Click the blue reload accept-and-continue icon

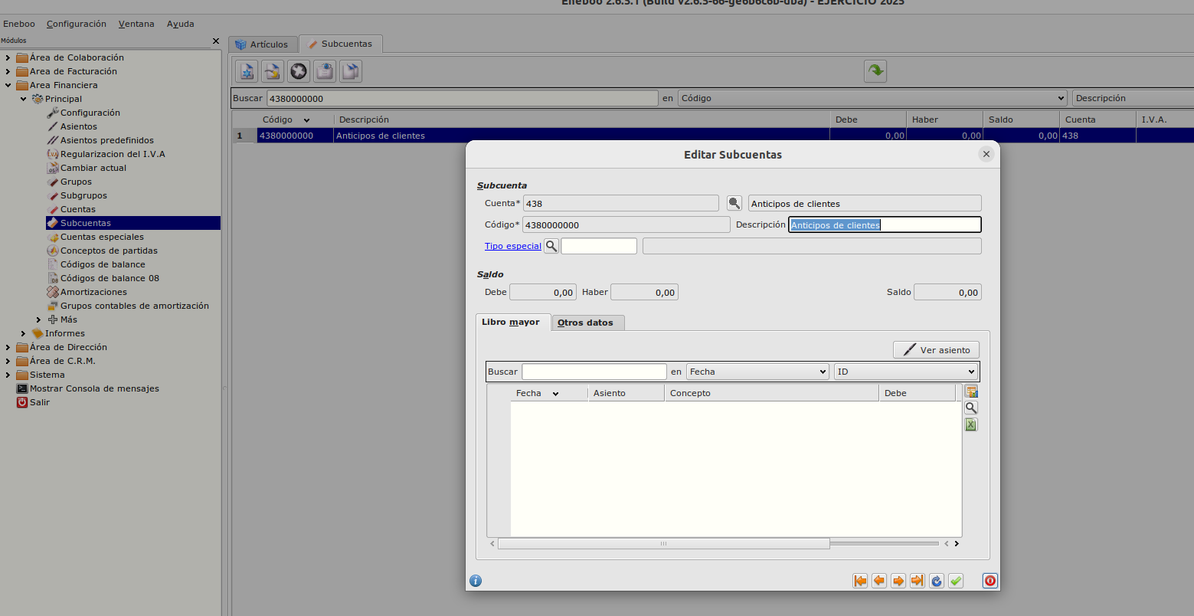937,581
